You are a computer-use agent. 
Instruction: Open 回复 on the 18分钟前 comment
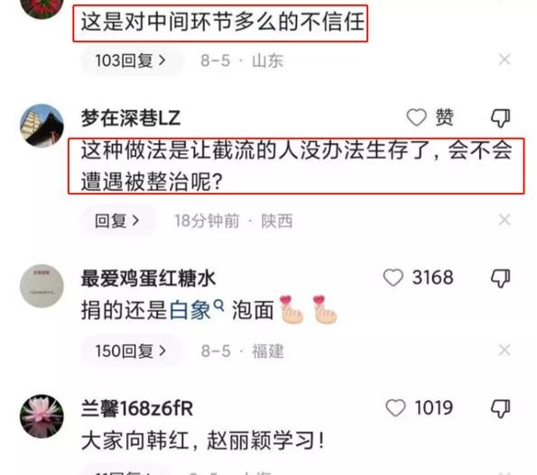click(x=117, y=221)
